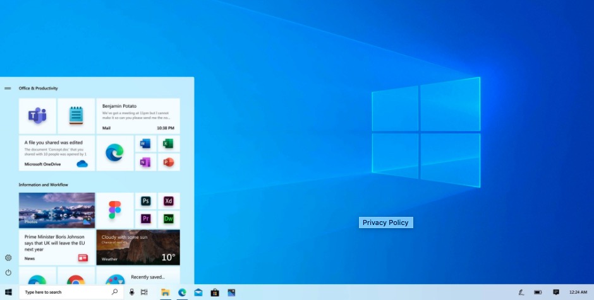Launch Figma from Start menu

coord(115,210)
